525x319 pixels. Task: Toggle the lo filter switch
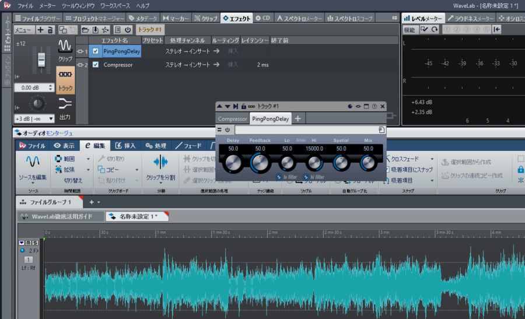[279, 177]
